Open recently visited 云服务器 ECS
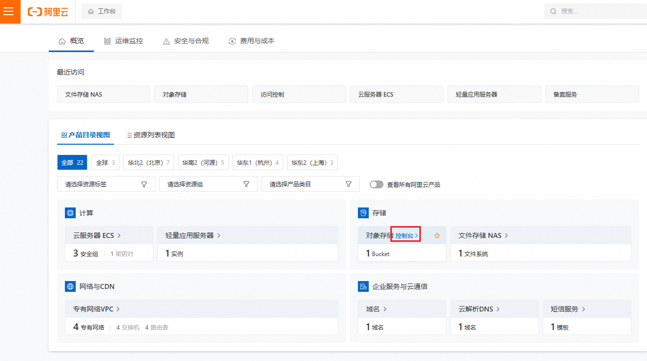The width and height of the screenshot is (647, 361). pos(397,94)
